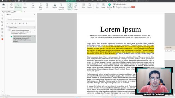Open the Compartir menu tab
175x98 pixels.
[x=124, y=1]
